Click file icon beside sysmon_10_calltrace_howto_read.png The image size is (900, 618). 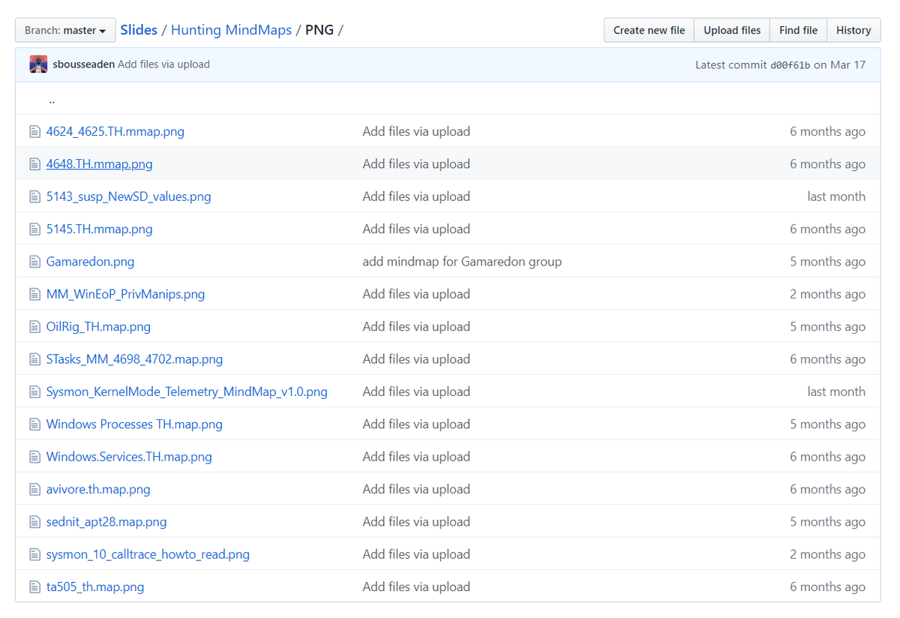pyautogui.click(x=34, y=554)
